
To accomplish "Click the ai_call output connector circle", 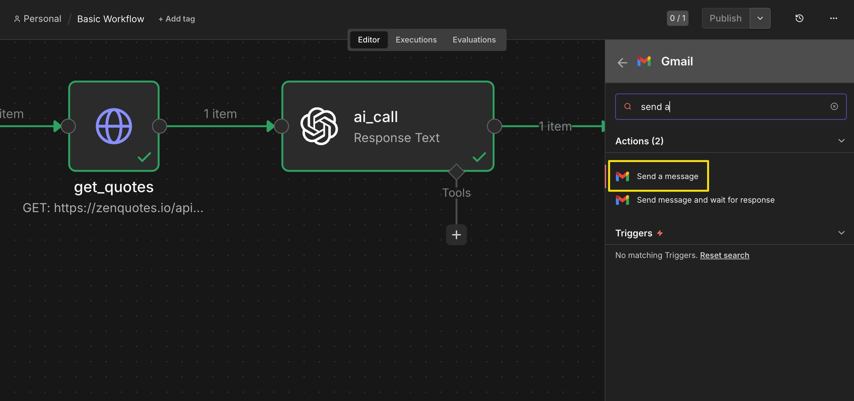I will click(494, 126).
